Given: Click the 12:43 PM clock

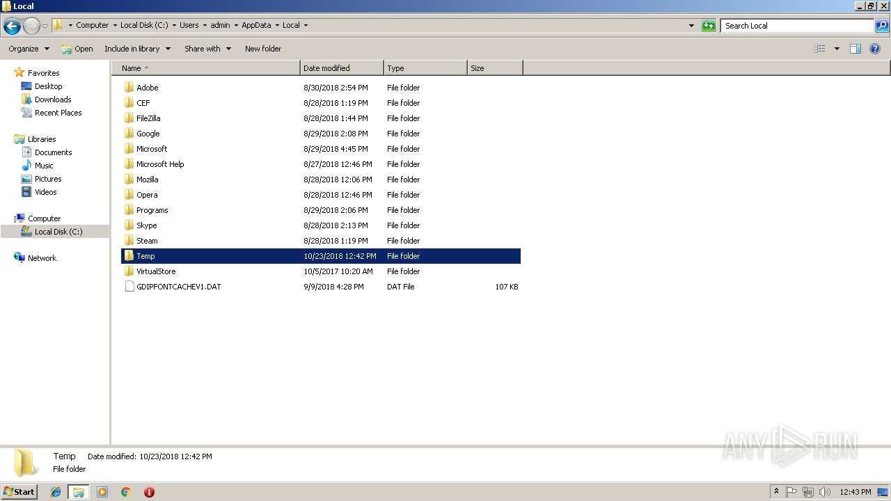Looking at the screenshot, I should coord(855,492).
